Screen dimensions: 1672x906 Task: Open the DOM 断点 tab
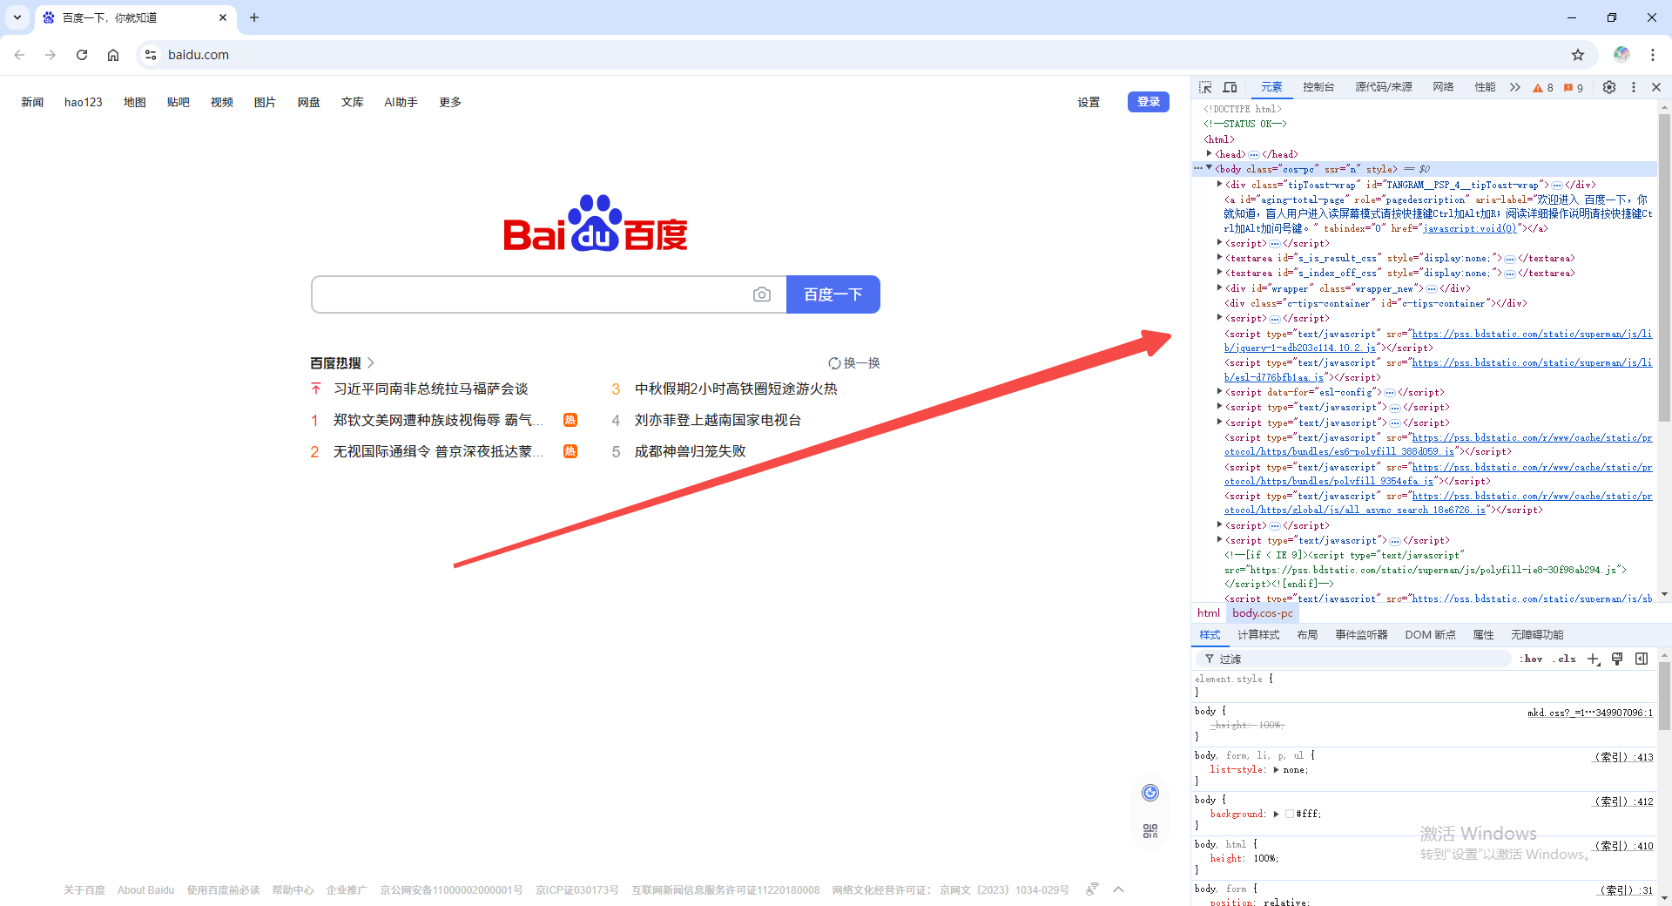(x=1430, y=635)
